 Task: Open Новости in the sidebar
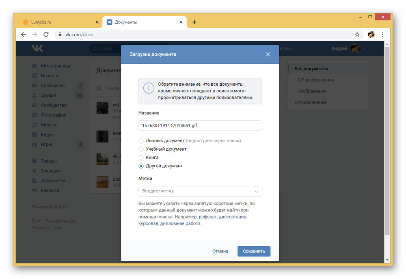(50, 76)
